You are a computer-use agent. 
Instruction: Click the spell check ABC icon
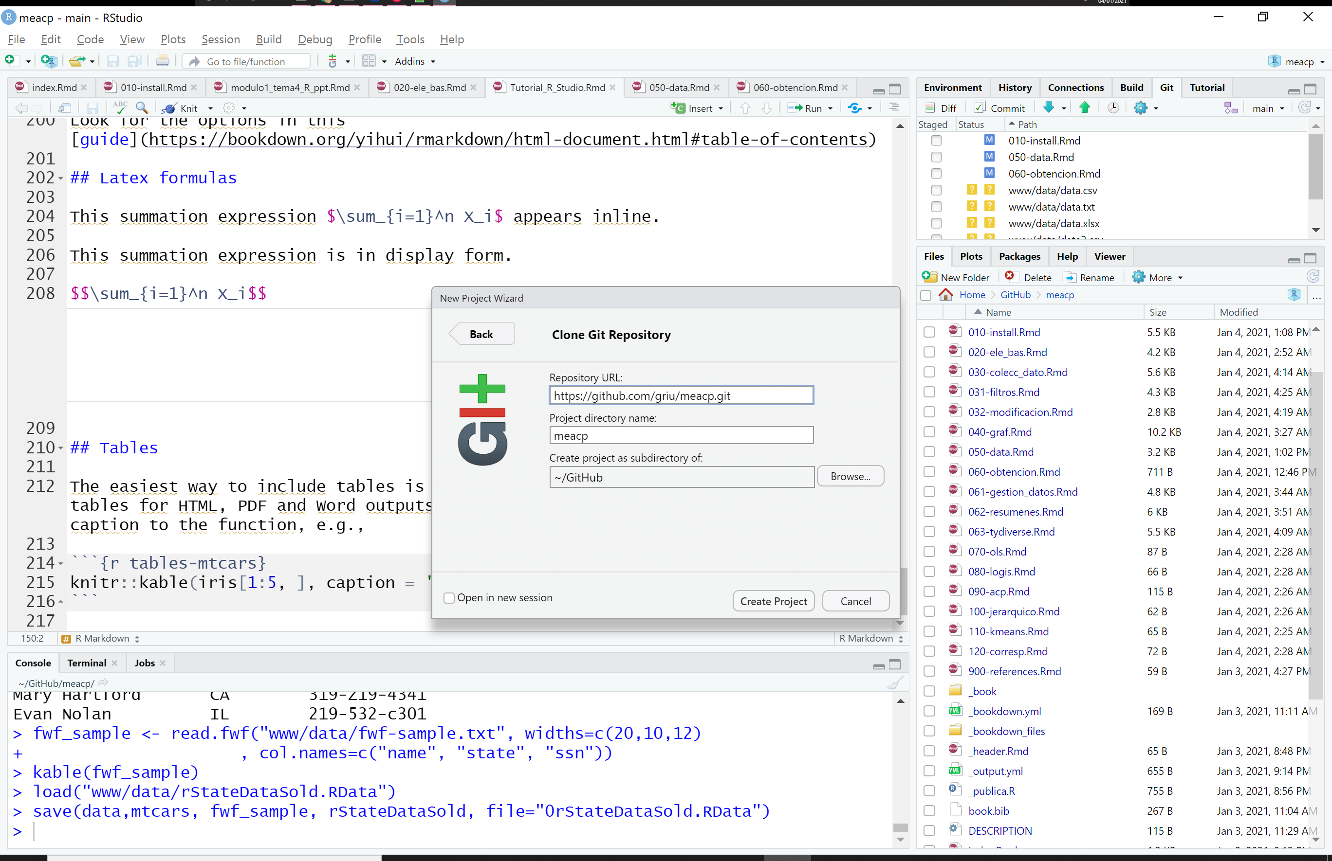(120, 108)
